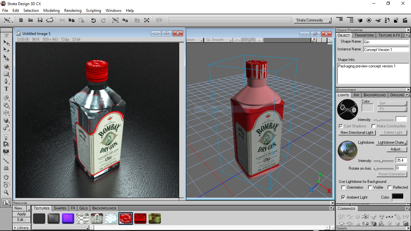Screen dimensions: 411x231
Task: Switch to the Texture & FX tab
Action: click(389, 35)
